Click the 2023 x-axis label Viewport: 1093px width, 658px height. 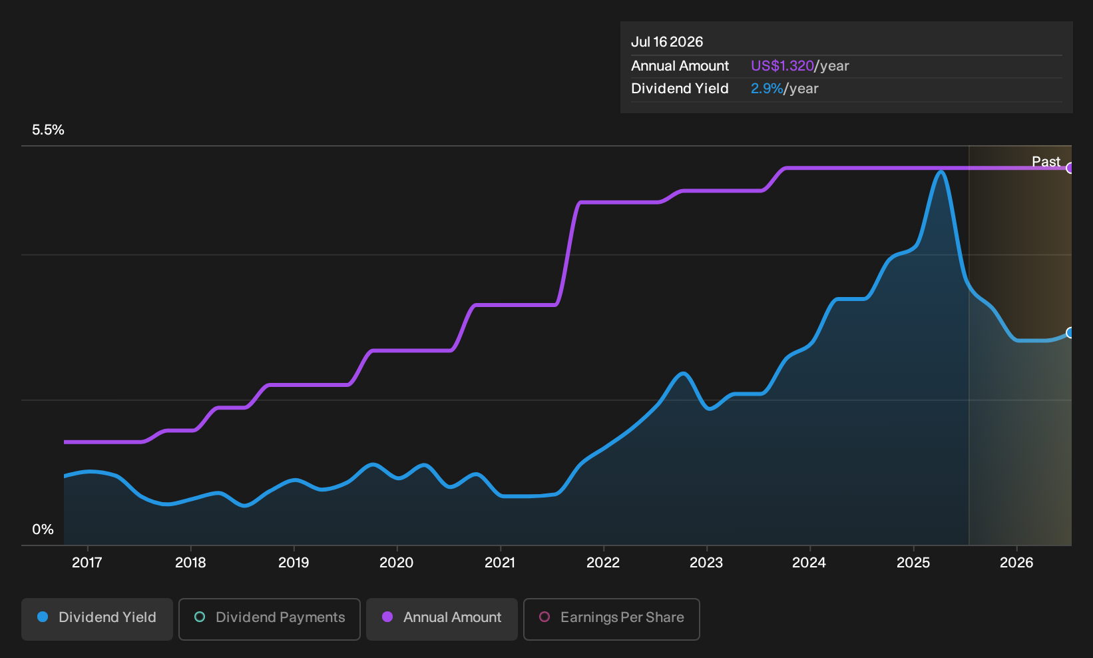click(706, 563)
